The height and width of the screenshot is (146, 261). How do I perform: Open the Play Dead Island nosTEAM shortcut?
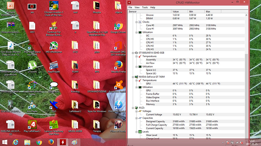click(32, 49)
